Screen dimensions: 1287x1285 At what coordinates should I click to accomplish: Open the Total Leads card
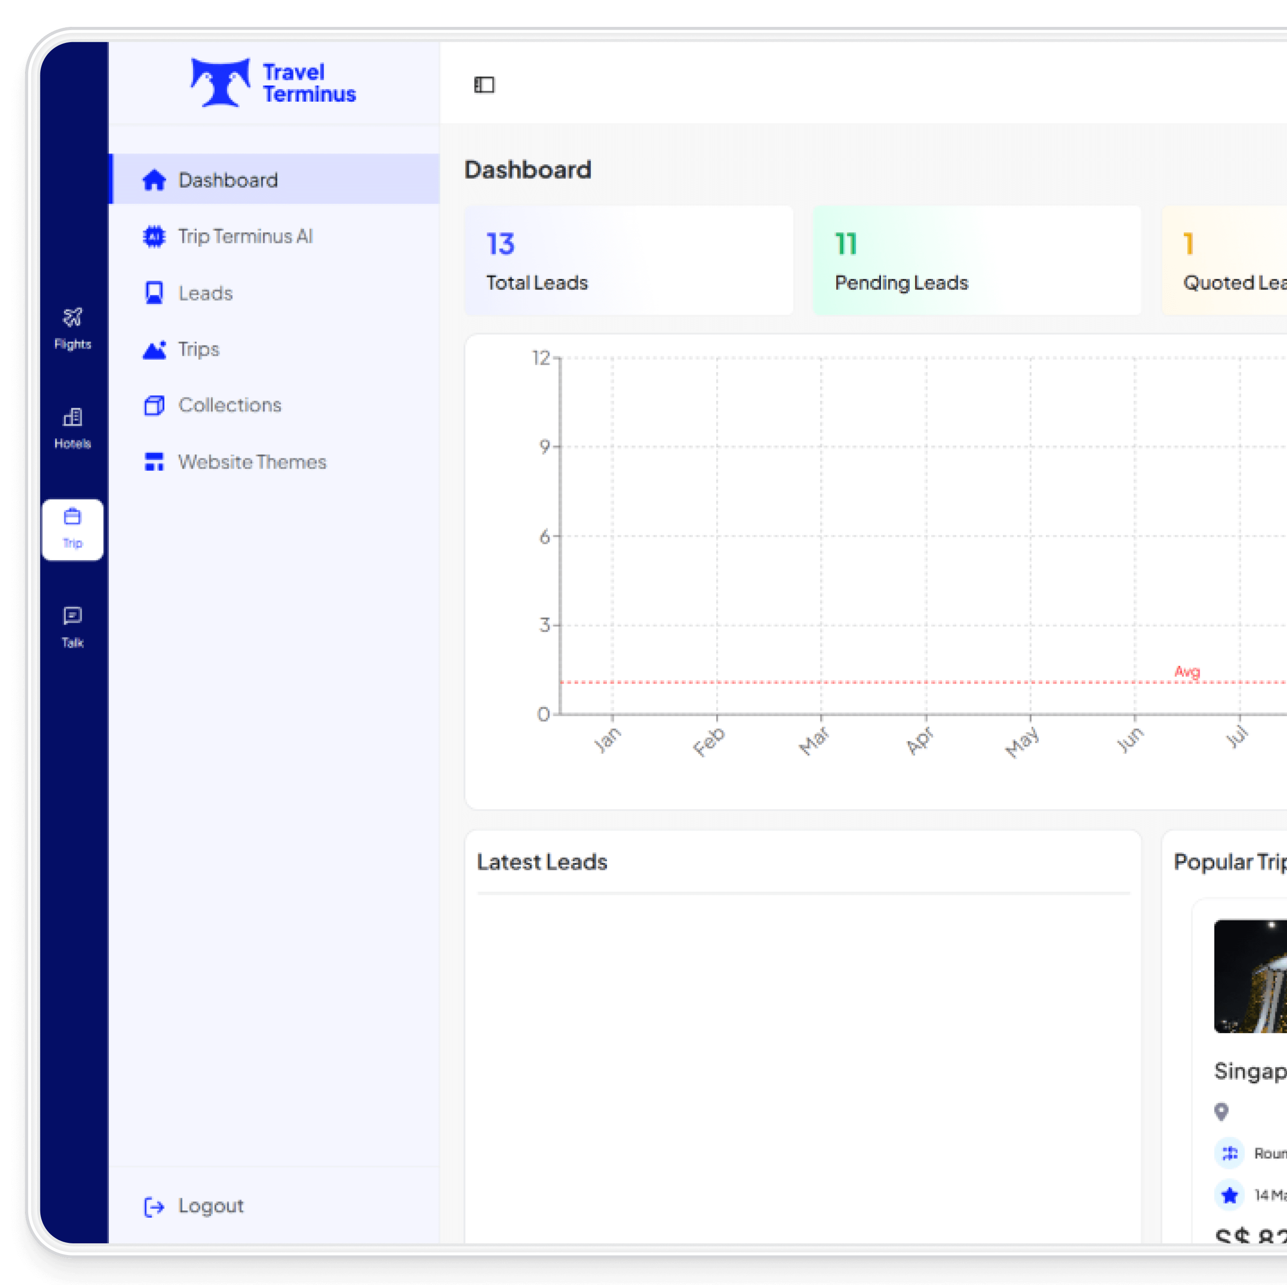[x=628, y=260]
